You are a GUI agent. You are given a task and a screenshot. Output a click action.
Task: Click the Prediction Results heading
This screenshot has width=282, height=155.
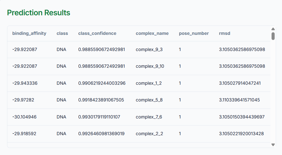(38, 13)
